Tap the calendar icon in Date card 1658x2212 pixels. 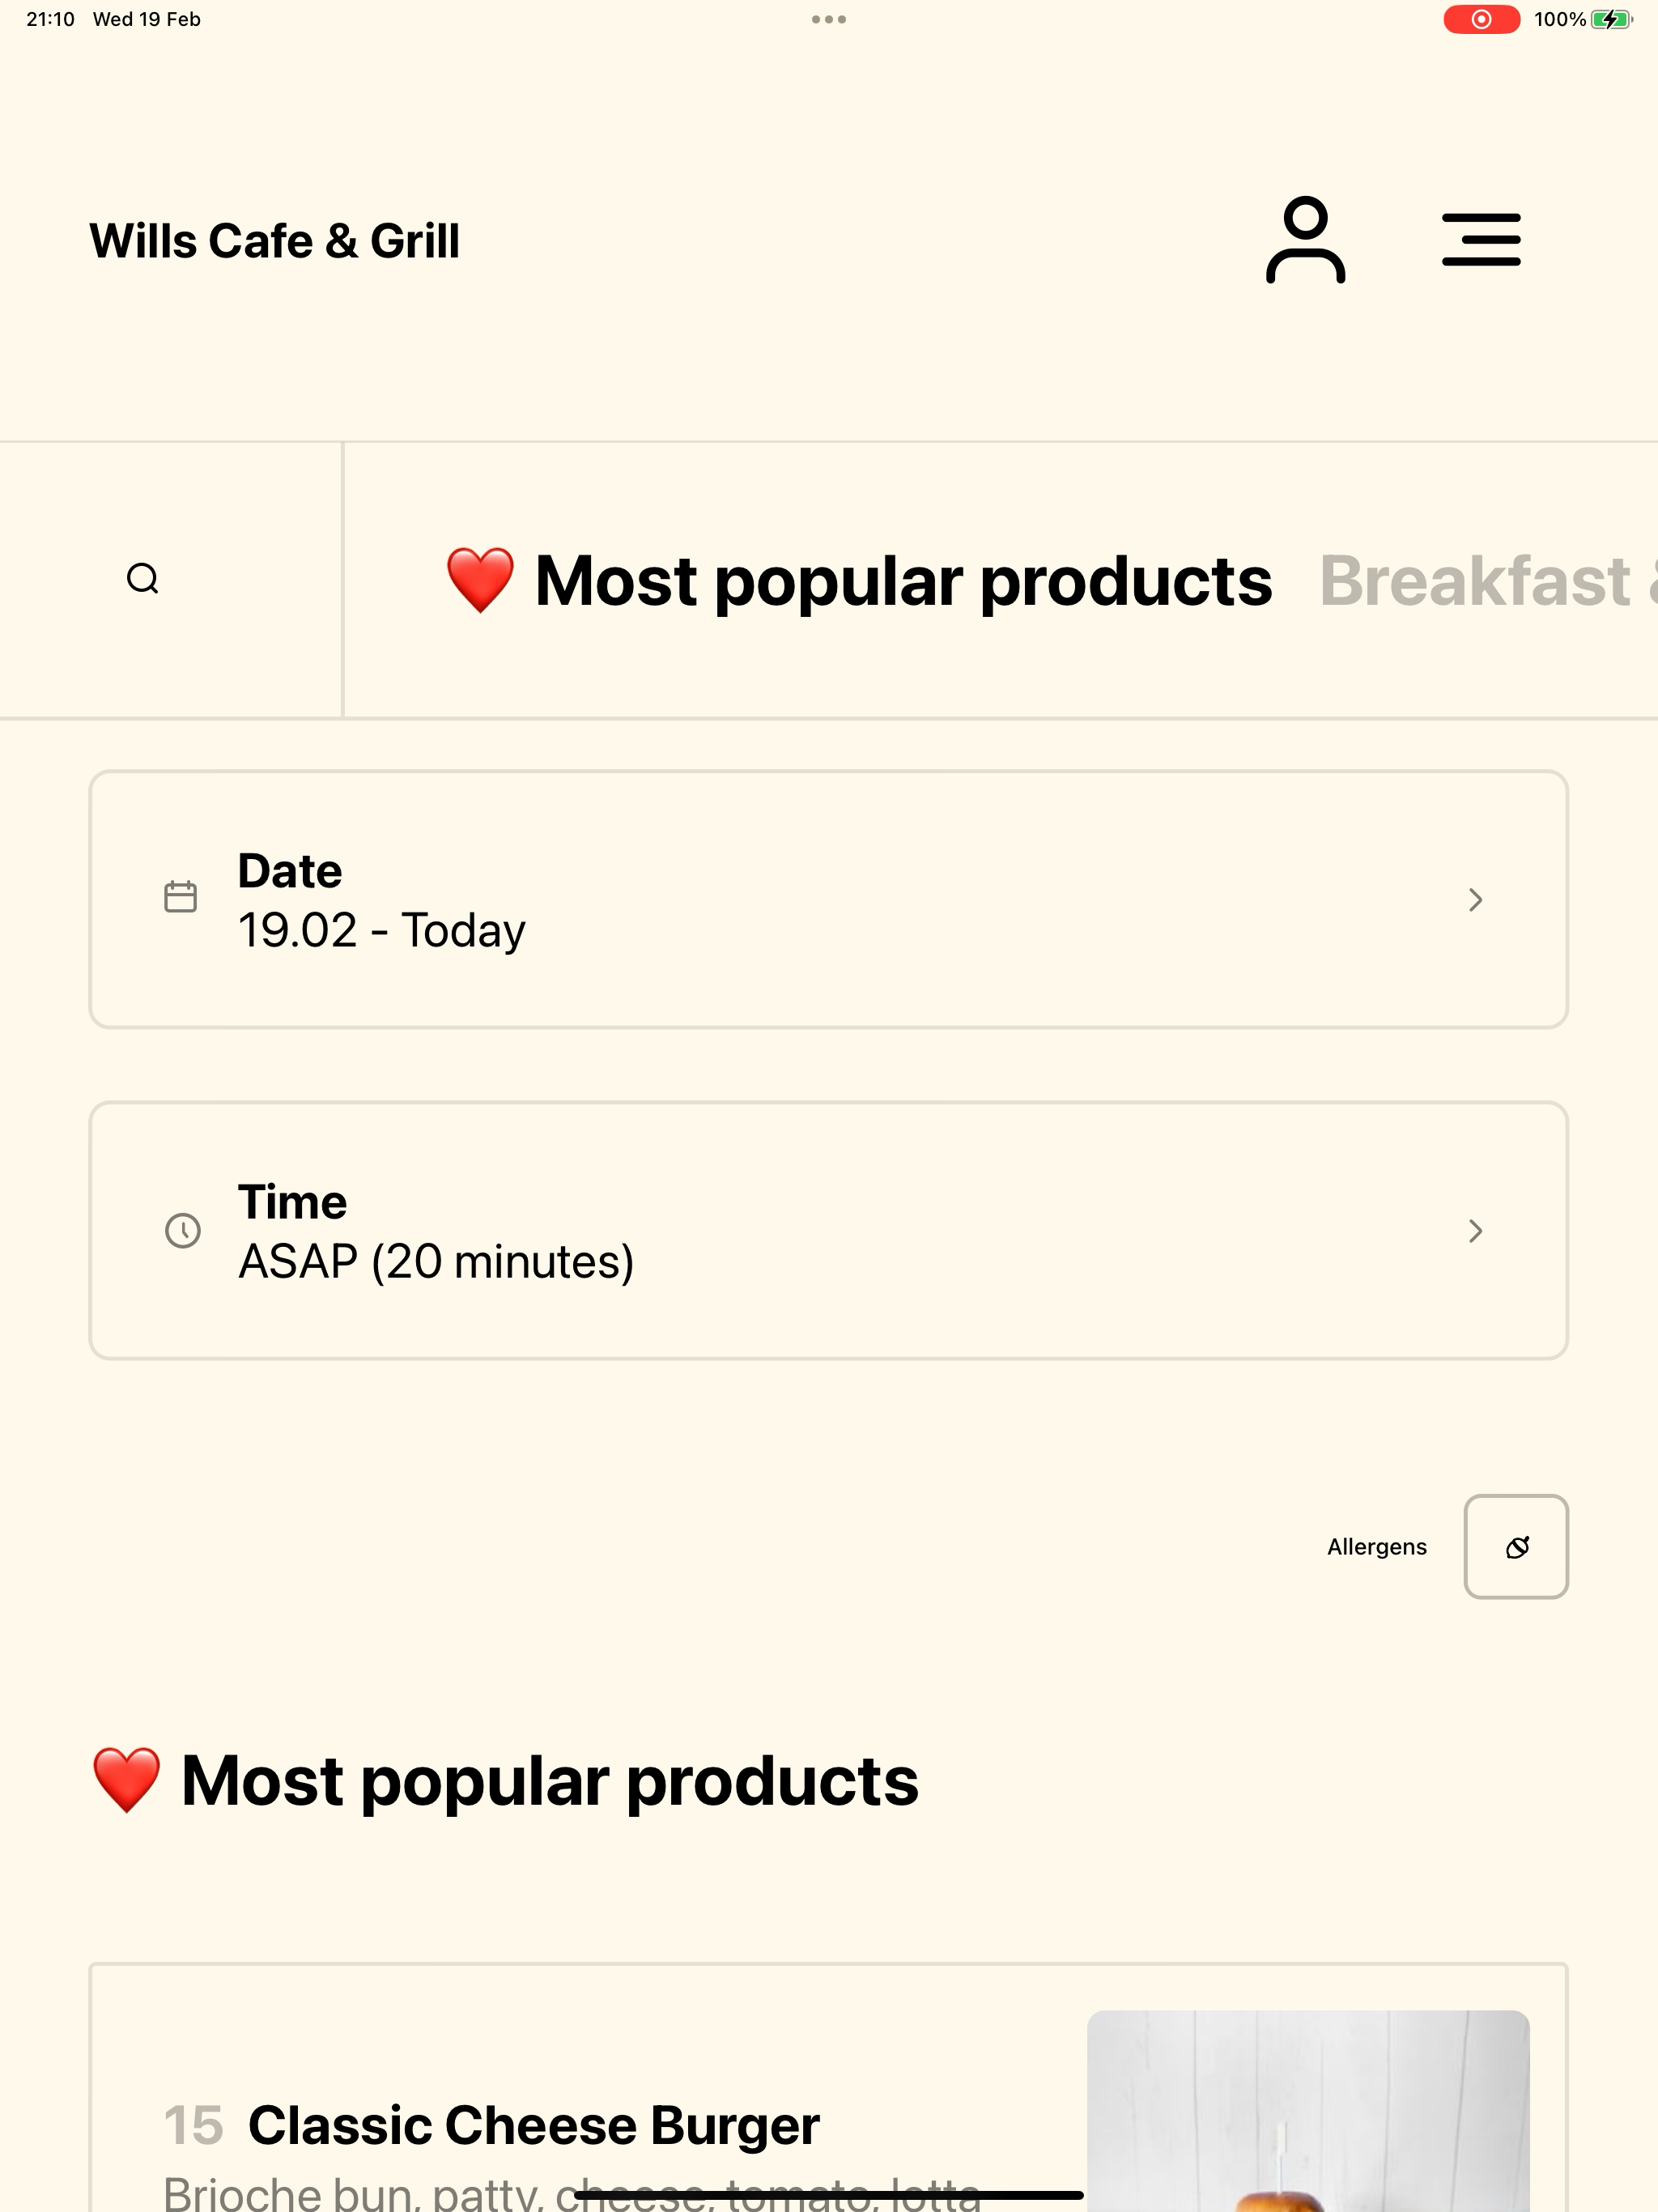tap(180, 897)
